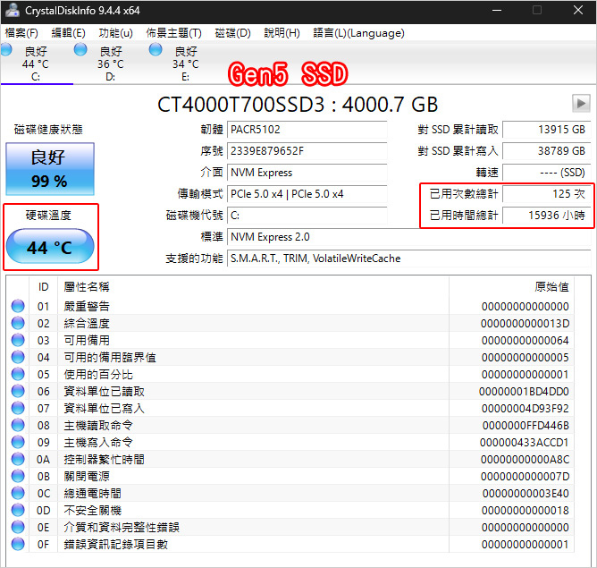Click the 良好 99 % health status button
The image size is (597, 568).
pos(50,169)
